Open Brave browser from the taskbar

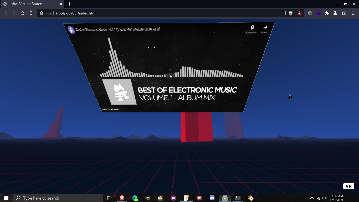122,198
